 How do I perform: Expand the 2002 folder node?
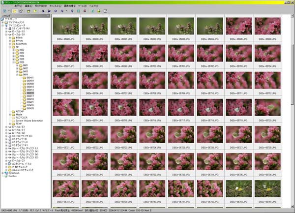point(14,50)
